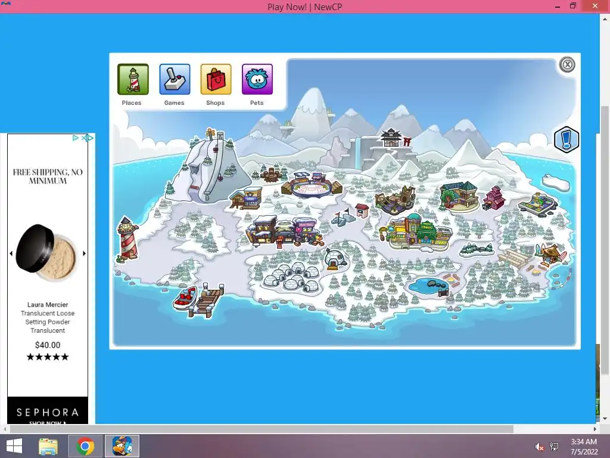The height and width of the screenshot is (458, 610).
Task: Click the Sephora Shop Now banner
Action: 48,410
